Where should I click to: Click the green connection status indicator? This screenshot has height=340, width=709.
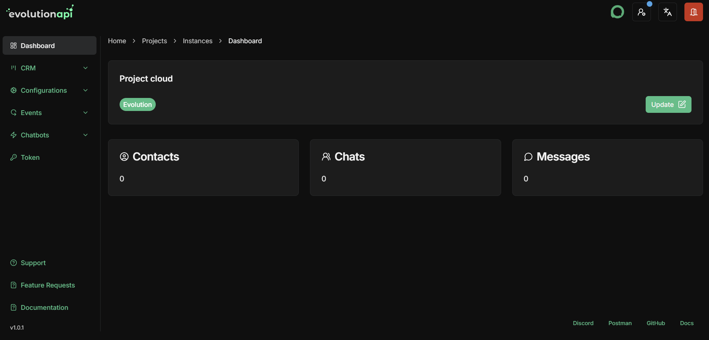pyautogui.click(x=617, y=12)
